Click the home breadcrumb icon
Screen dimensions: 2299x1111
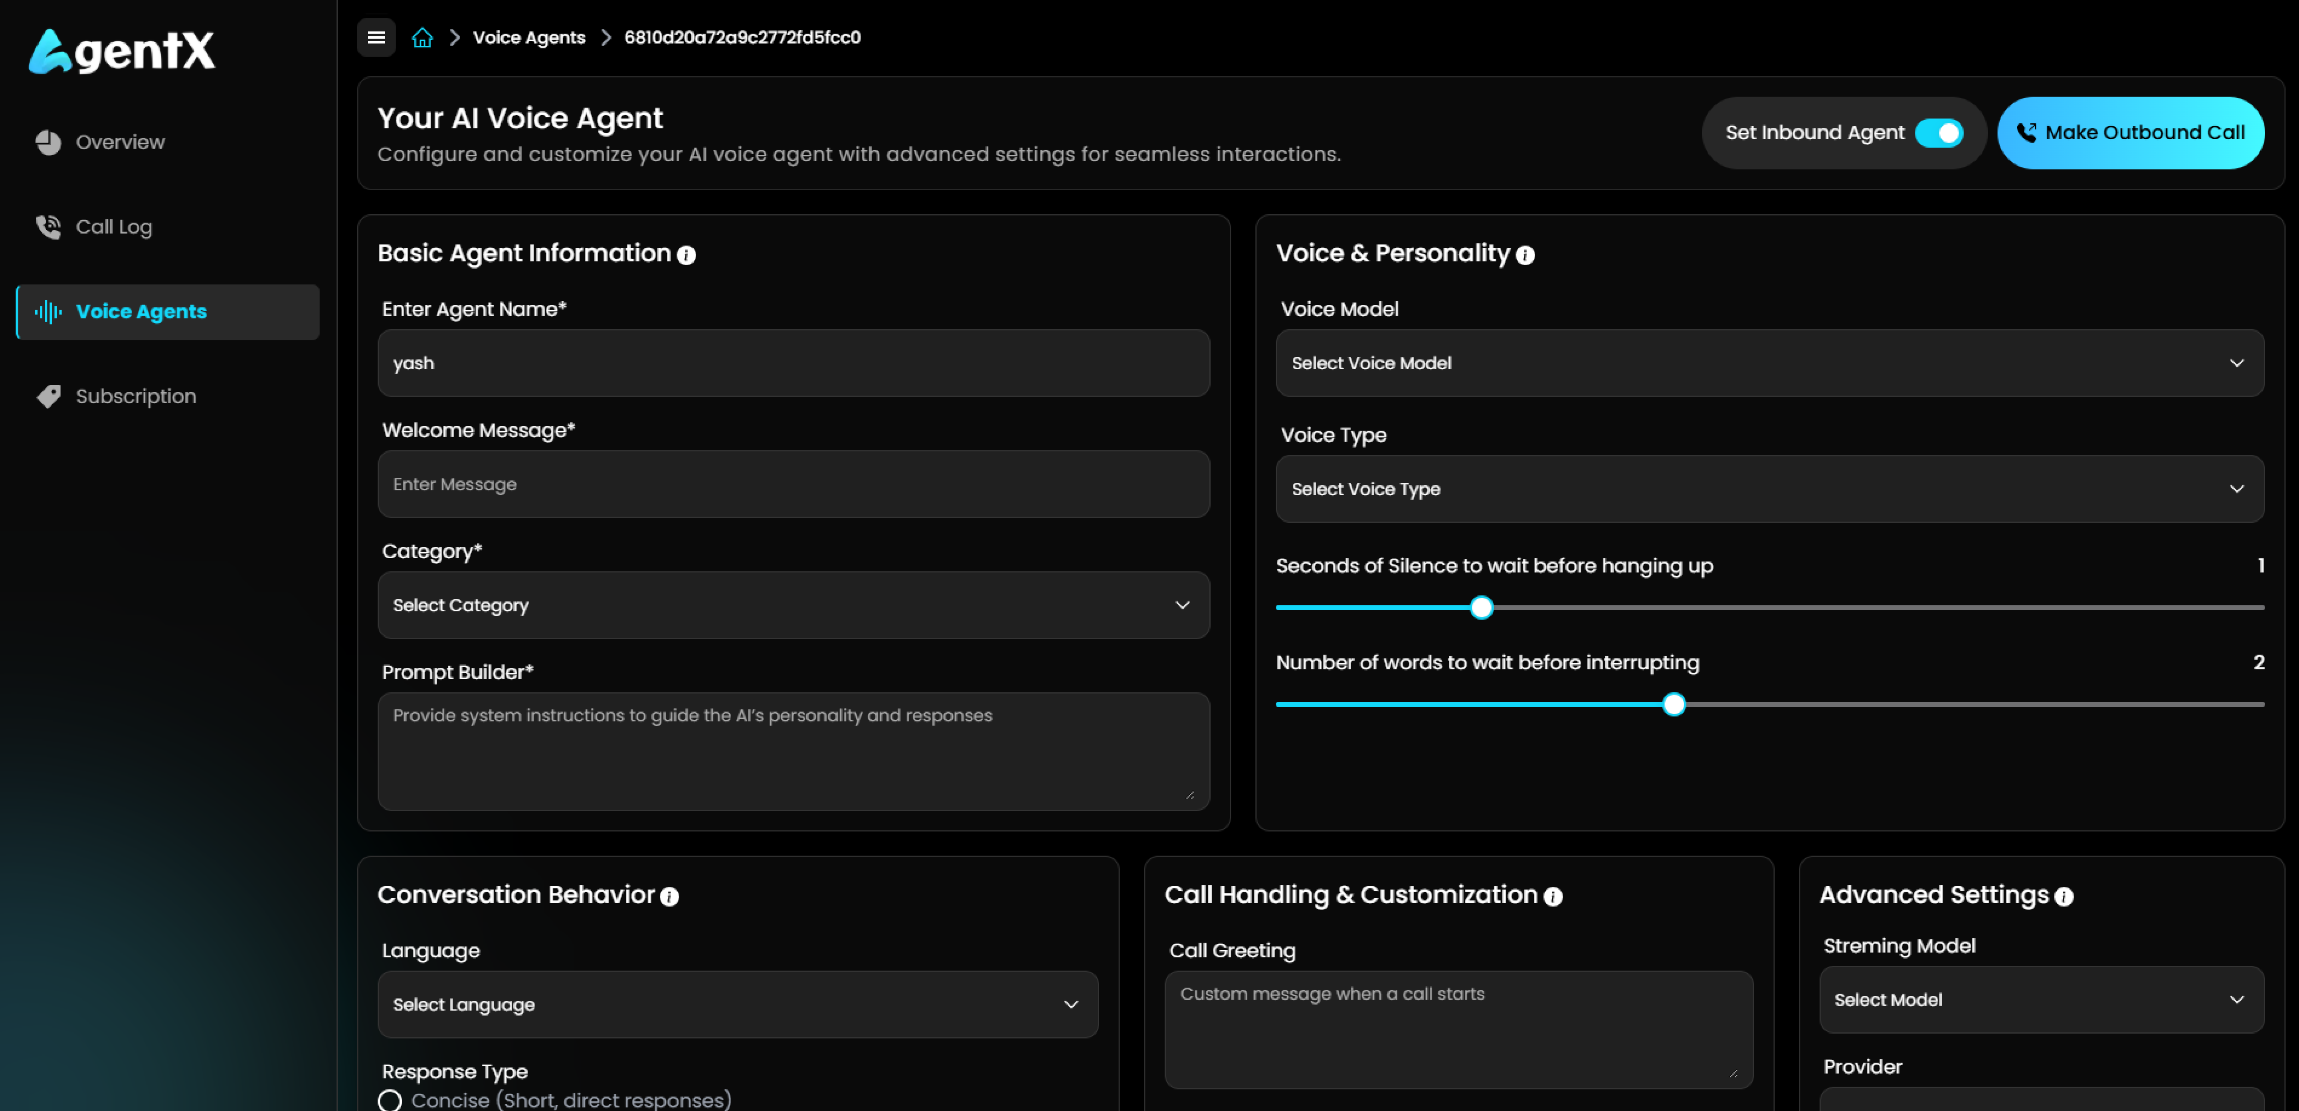pos(422,38)
